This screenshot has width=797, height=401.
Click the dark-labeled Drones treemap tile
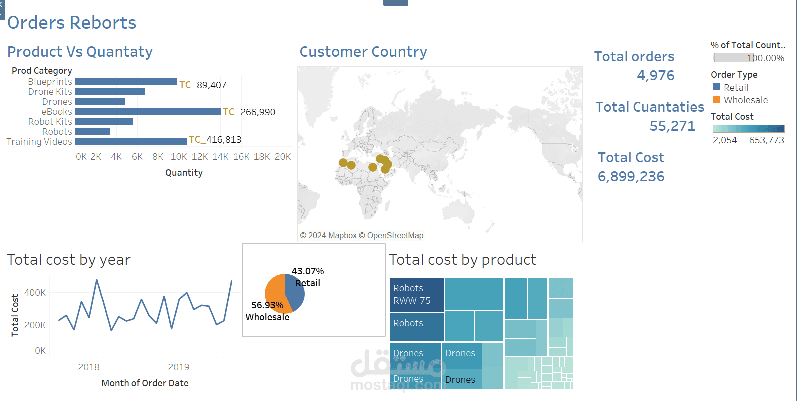point(462,379)
